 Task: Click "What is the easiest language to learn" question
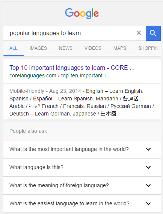[x=69, y=203]
